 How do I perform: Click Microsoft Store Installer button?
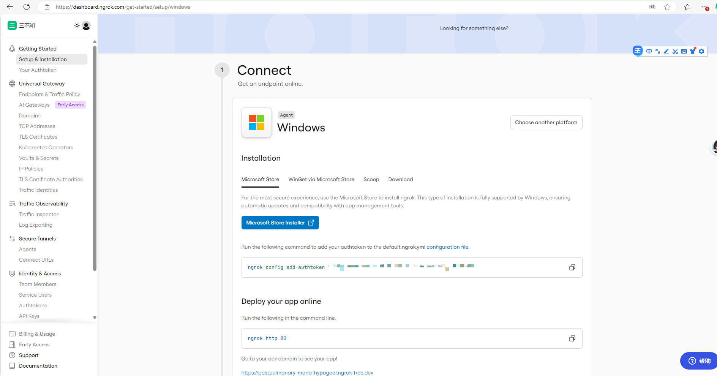point(280,223)
